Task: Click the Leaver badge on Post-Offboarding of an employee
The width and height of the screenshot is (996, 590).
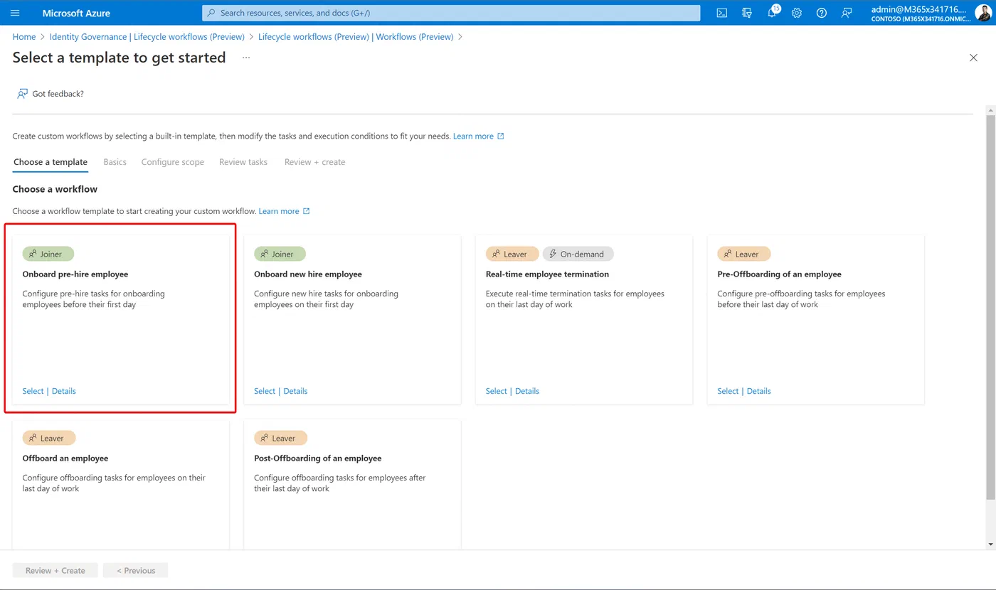Action: point(280,438)
